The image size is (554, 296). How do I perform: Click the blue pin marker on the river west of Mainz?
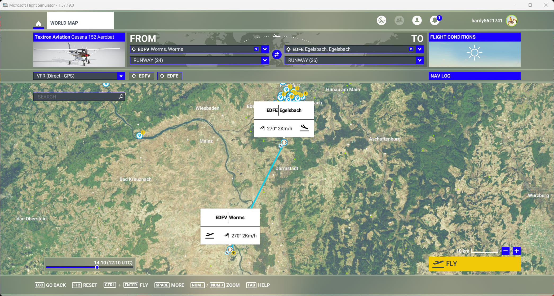(139, 135)
